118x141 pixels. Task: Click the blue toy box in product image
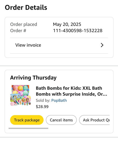[15, 98]
